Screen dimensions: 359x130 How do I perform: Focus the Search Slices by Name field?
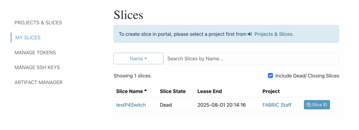[251, 59]
